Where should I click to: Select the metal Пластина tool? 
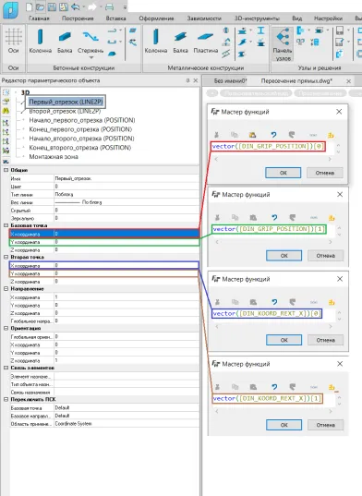(206, 41)
